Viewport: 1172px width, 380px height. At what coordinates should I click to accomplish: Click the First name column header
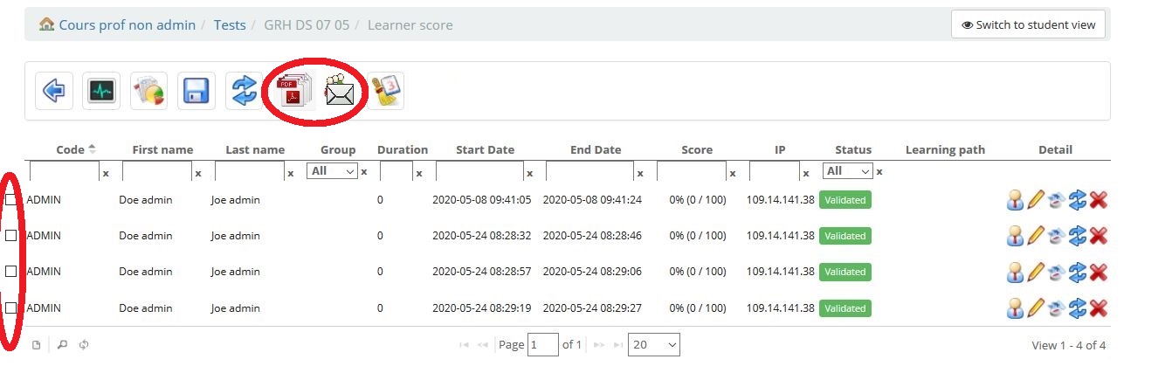pos(162,149)
